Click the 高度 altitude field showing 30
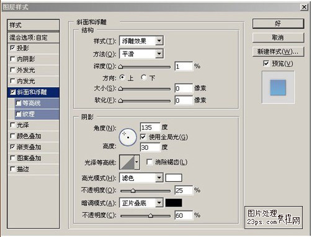312x237 pixels. tap(150, 147)
